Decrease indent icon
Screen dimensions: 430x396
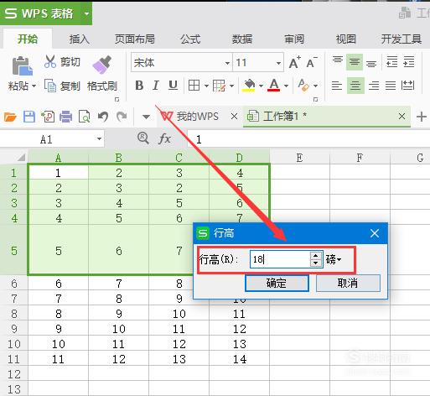[391, 62]
